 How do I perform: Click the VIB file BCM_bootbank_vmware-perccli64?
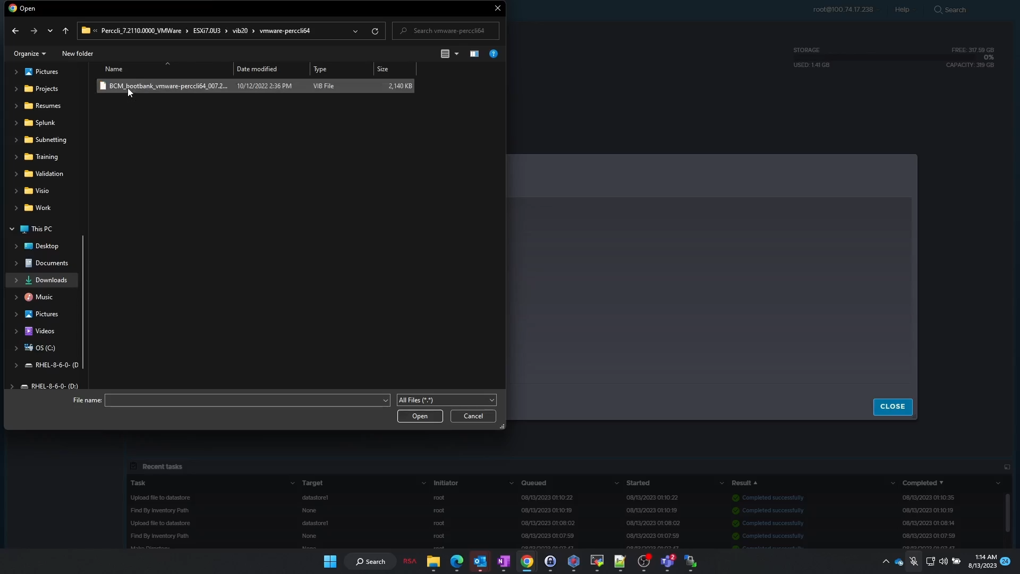168,86
